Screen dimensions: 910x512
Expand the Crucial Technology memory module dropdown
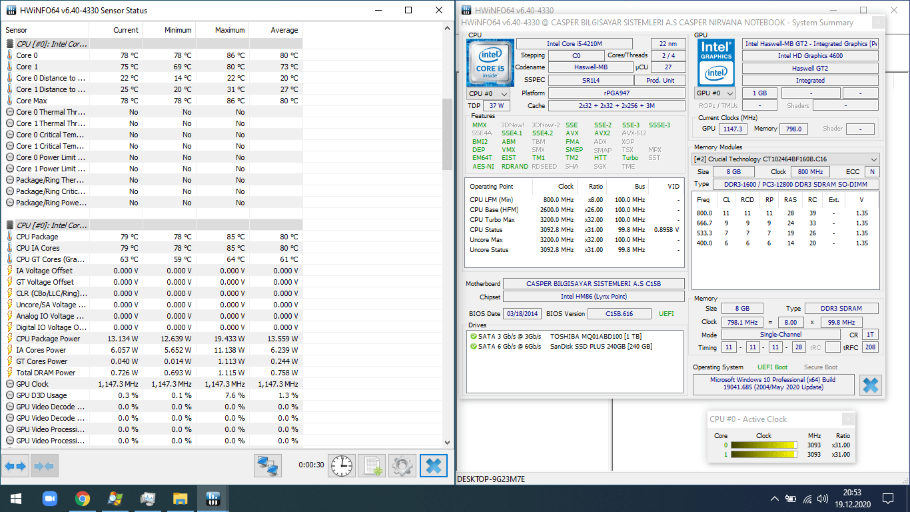785,159
